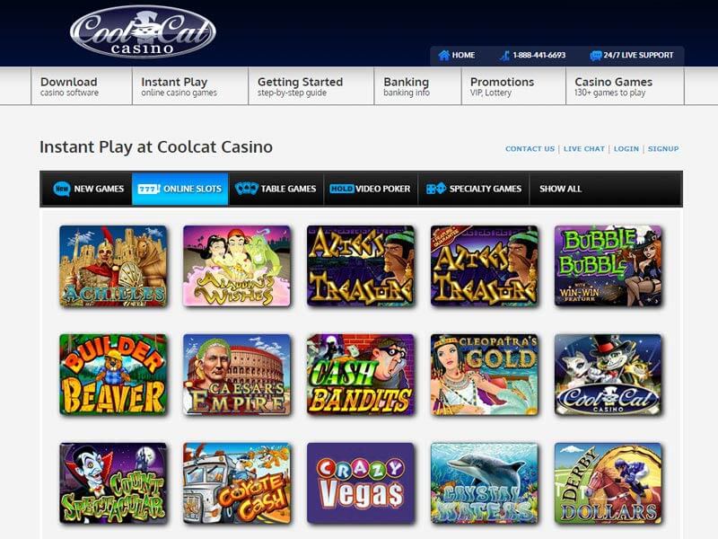718x539 pixels.
Task: Click the New Games speech bubble icon
Action: 61,189
